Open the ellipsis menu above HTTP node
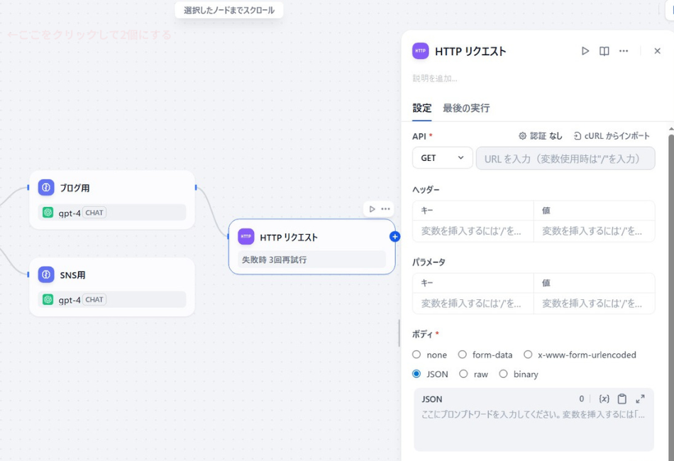Image resolution: width=674 pixels, height=461 pixels. [385, 209]
